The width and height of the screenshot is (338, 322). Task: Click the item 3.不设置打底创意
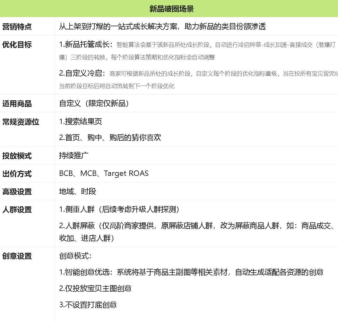click(x=88, y=305)
